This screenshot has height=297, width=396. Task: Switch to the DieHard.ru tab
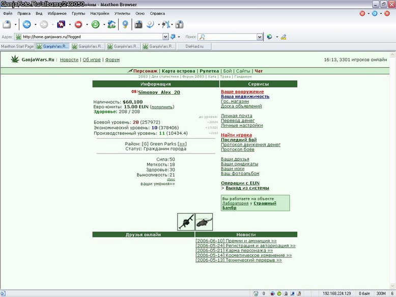(194, 46)
